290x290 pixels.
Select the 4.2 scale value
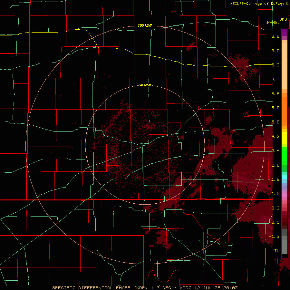(275, 137)
